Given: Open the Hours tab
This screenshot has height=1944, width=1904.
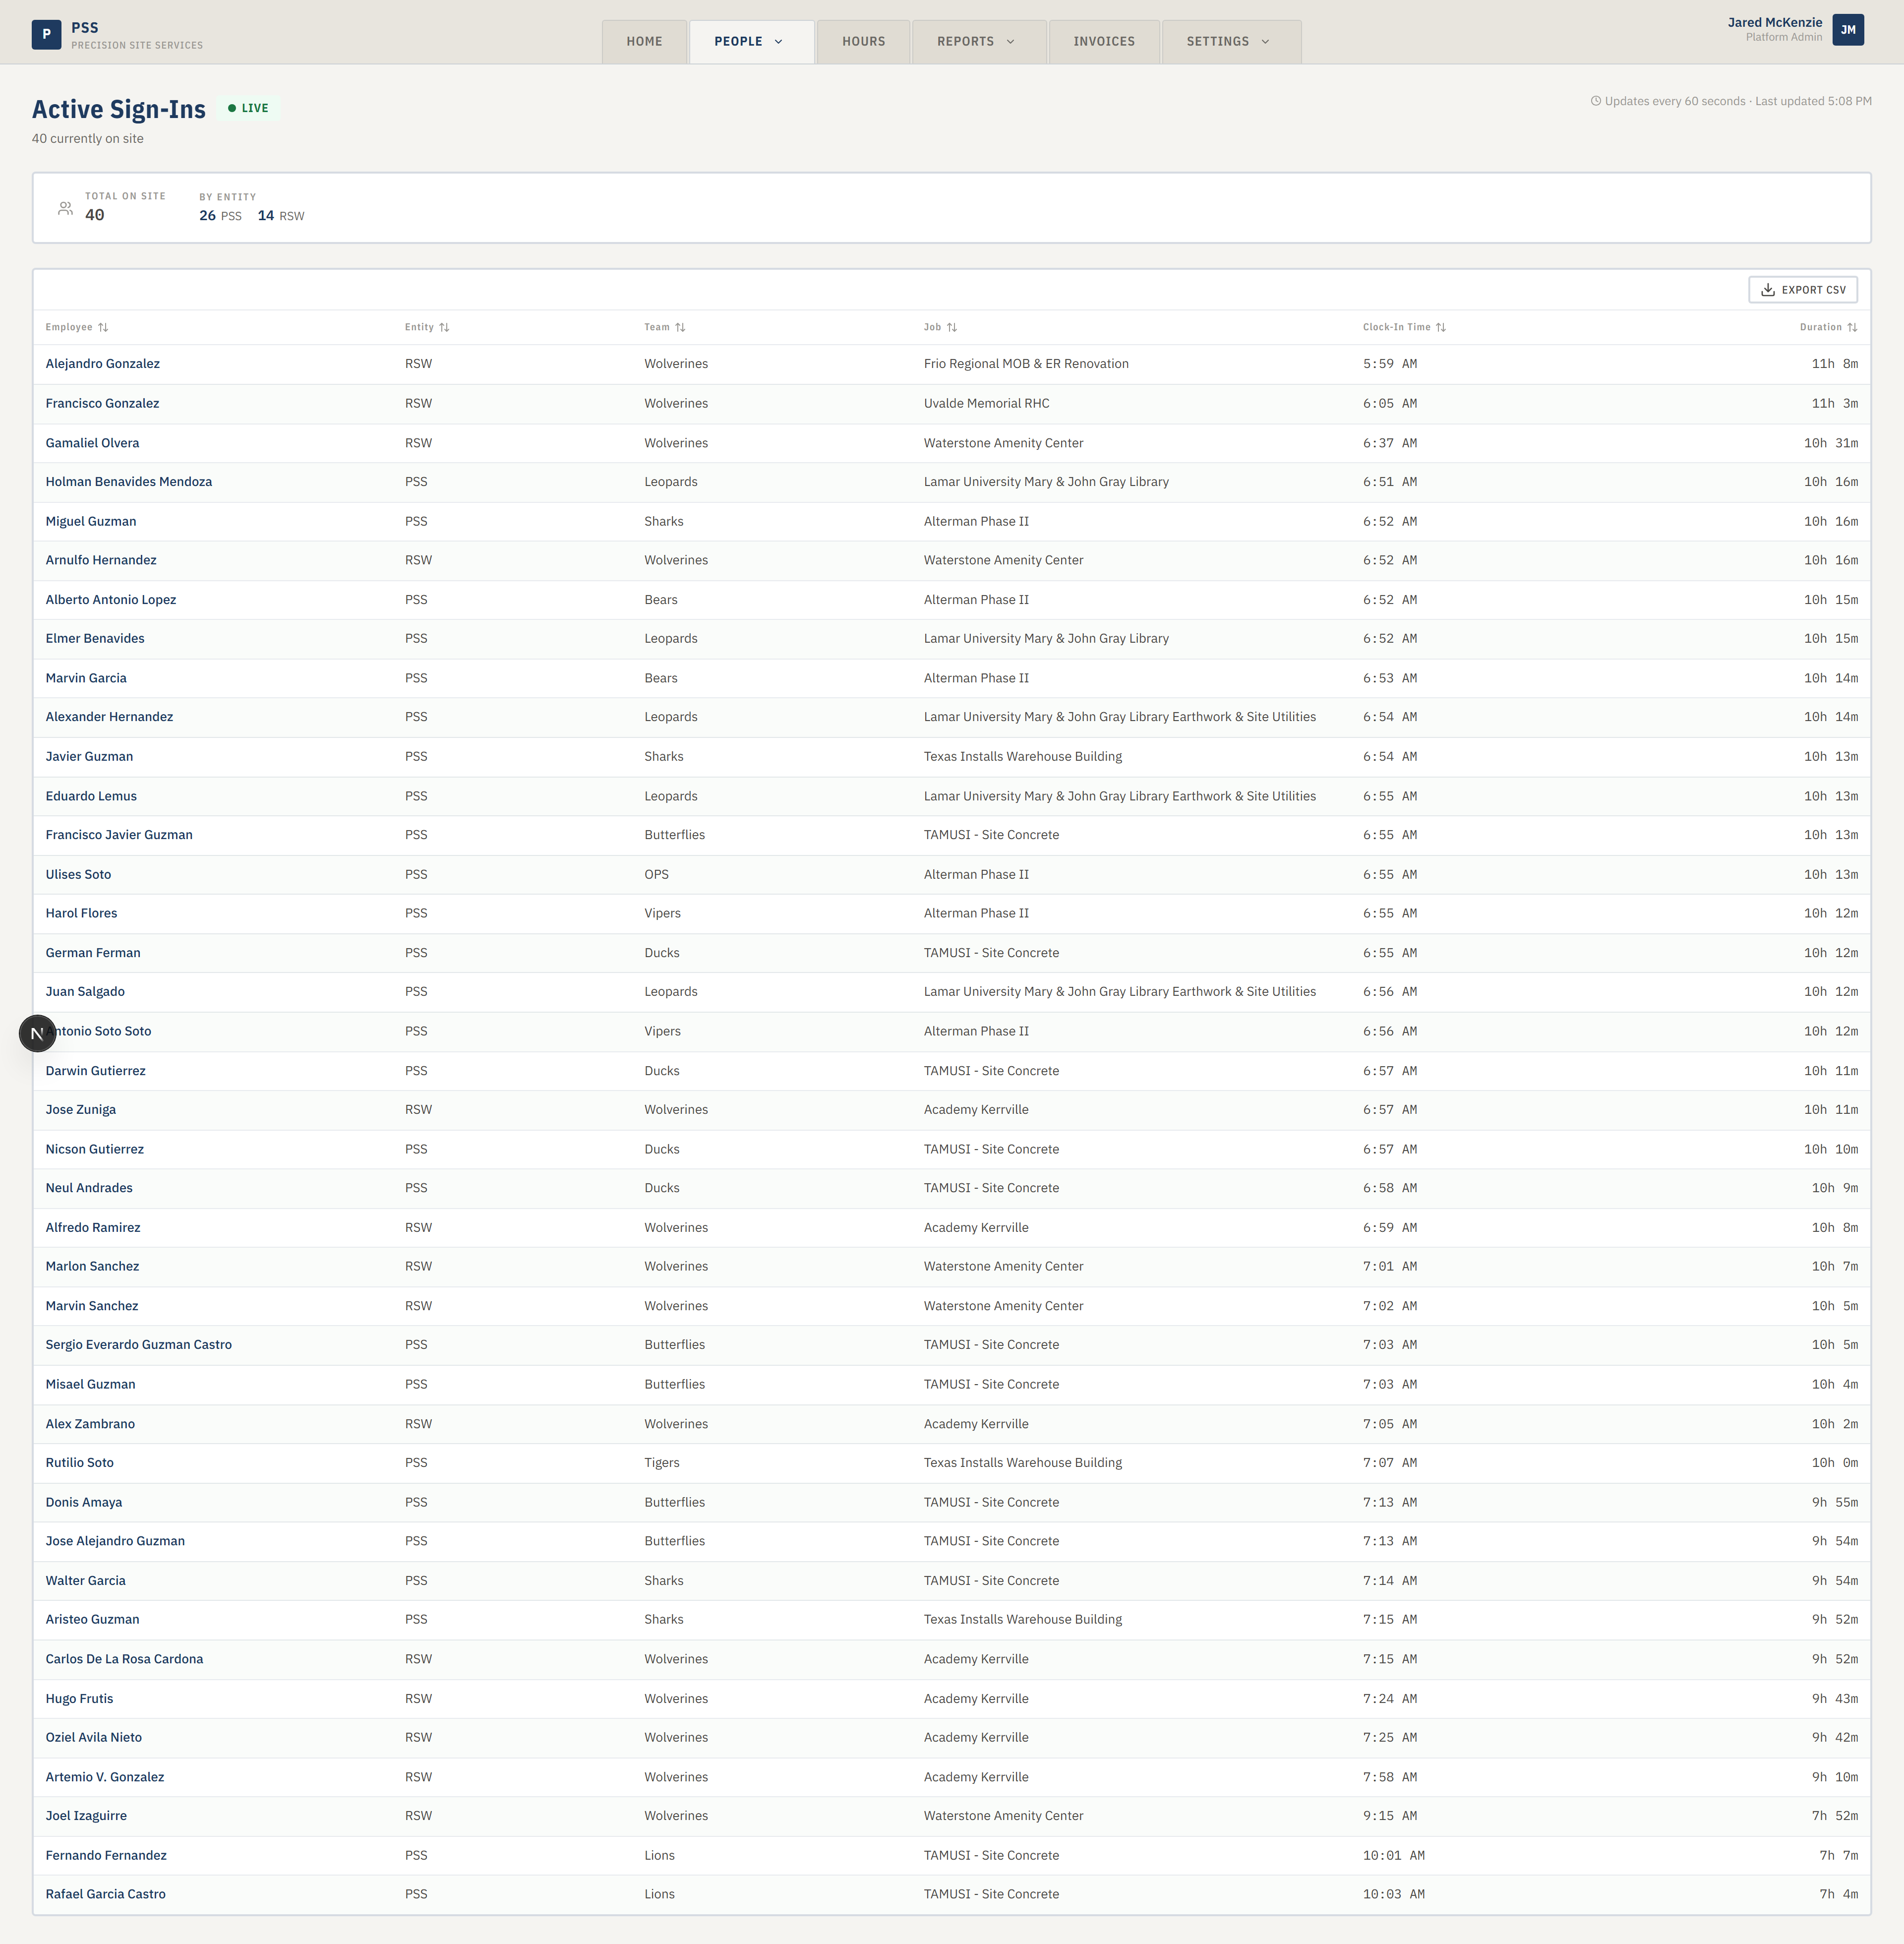Looking at the screenshot, I should pos(863,42).
